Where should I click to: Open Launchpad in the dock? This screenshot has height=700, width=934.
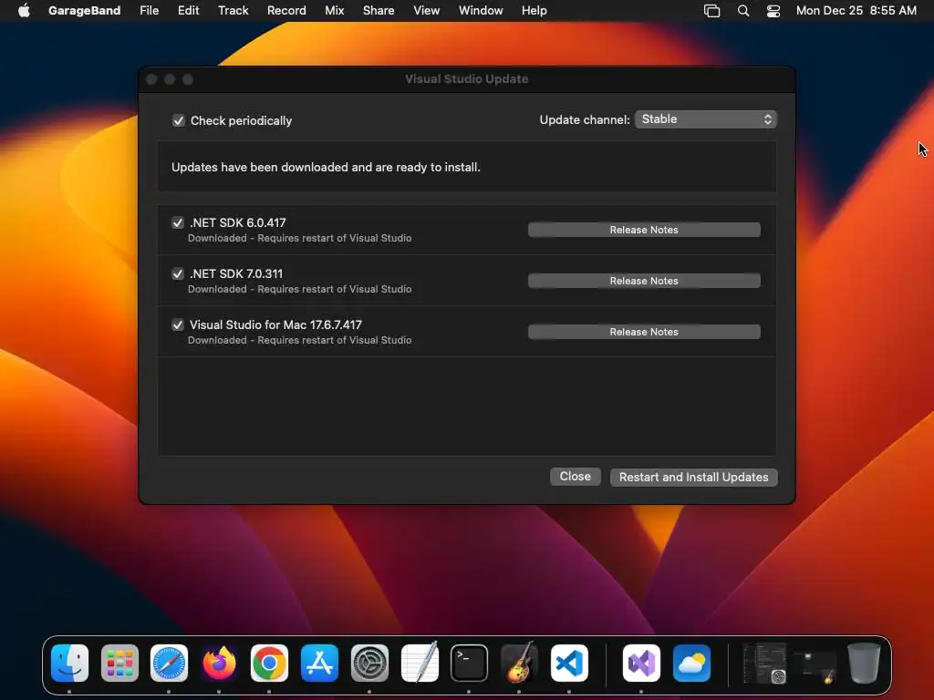click(x=119, y=664)
